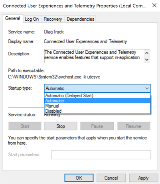
Task: Click the disabled Pause button
Action: point(97,126)
